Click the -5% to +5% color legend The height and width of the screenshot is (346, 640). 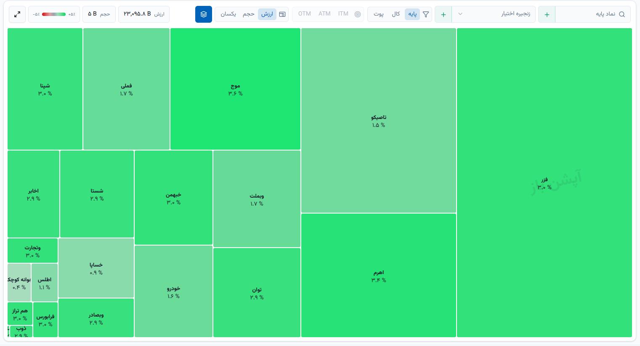(x=54, y=14)
